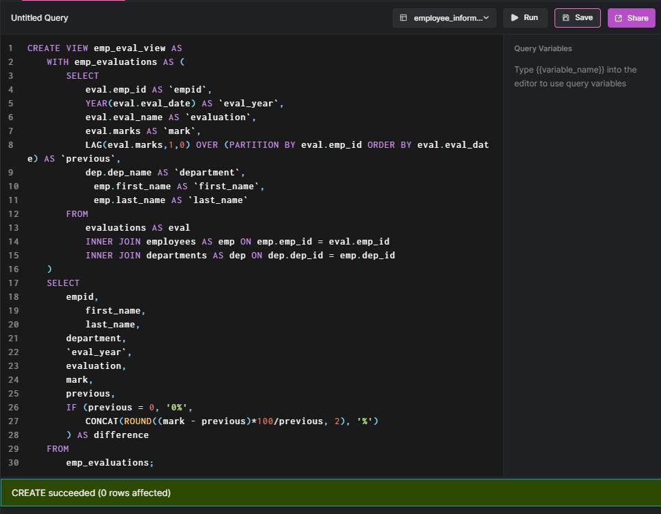Viewport: 661px width, 514px height.
Task: Click YEAR(eval.eval_date) on line 5
Action: (x=140, y=103)
